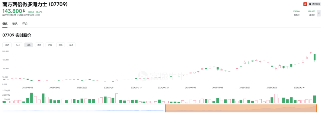
Task: Click the 2026/03/03 date label
Action: tap(27, 88)
